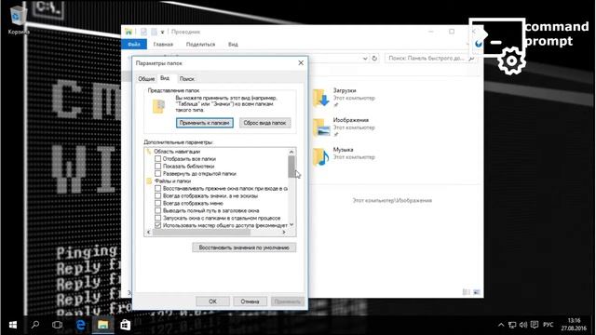Click the Explorer search magnifier icon
The height and width of the screenshot is (335, 596).
point(471,59)
